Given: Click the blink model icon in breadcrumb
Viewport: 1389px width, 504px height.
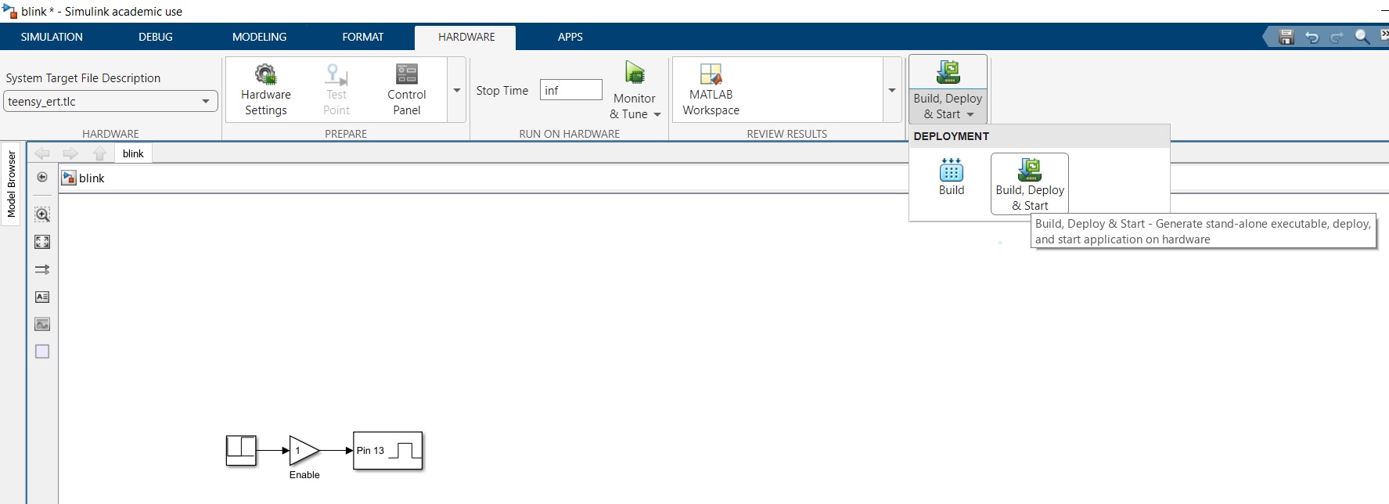Looking at the screenshot, I should click(x=69, y=178).
